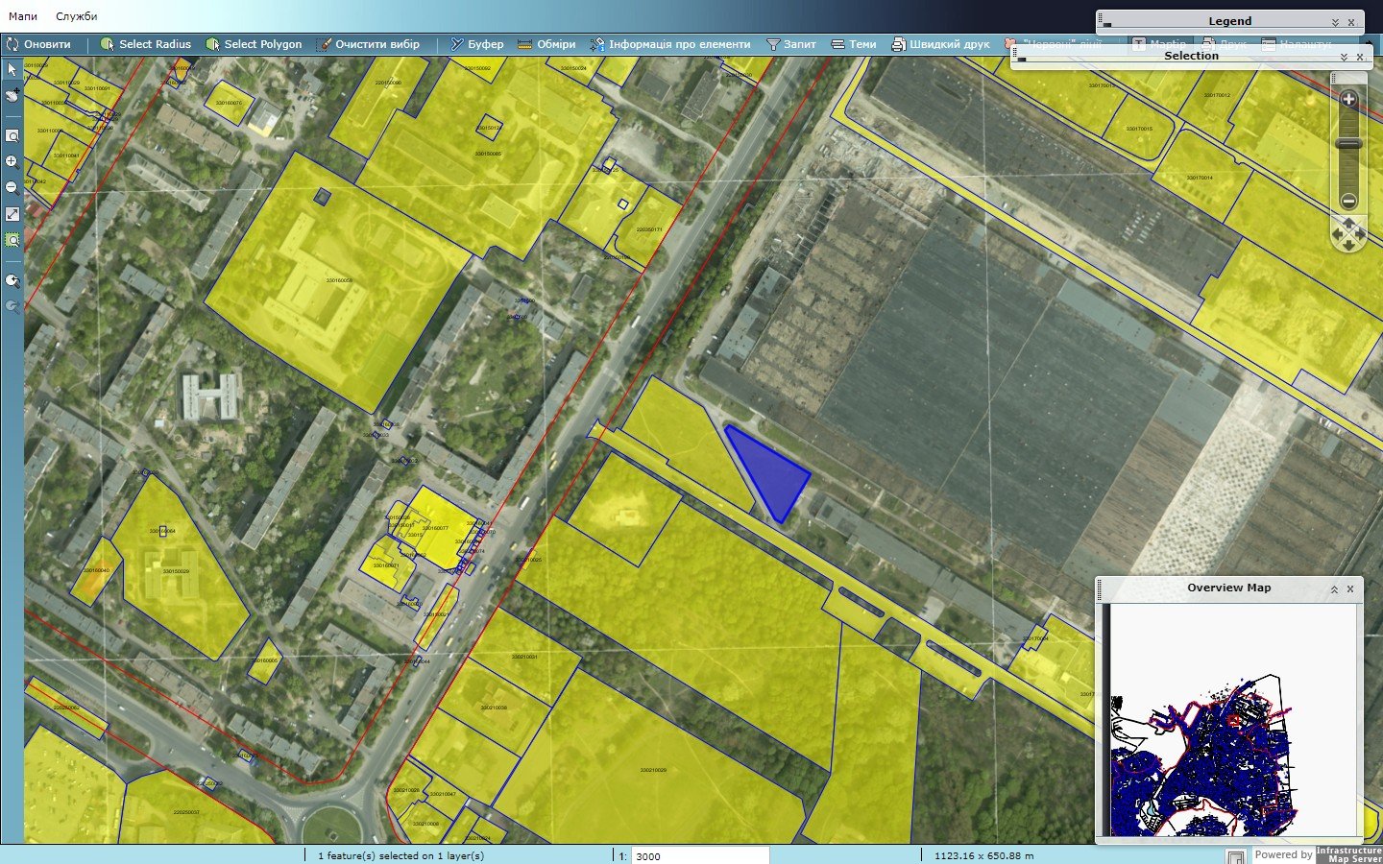Image resolution: width=1383 pixels, height=864 pixels.
Task: Open the Служби menu
Action: point(76,16)
